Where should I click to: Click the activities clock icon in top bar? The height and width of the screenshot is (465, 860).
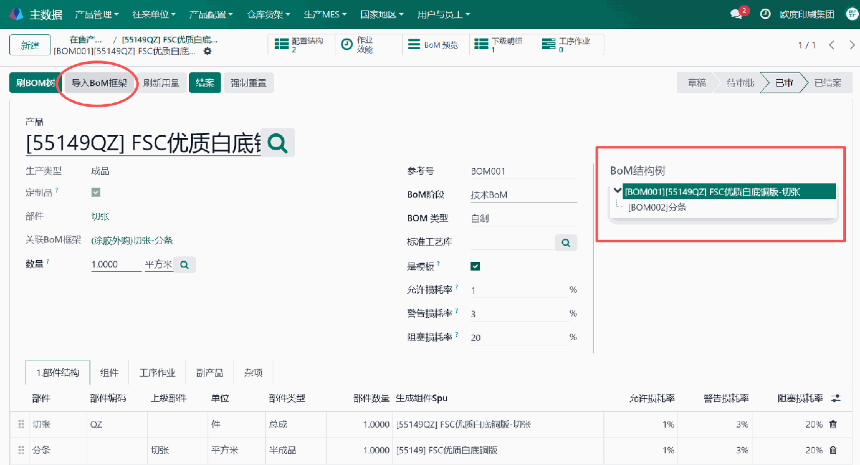coord(765,13)
